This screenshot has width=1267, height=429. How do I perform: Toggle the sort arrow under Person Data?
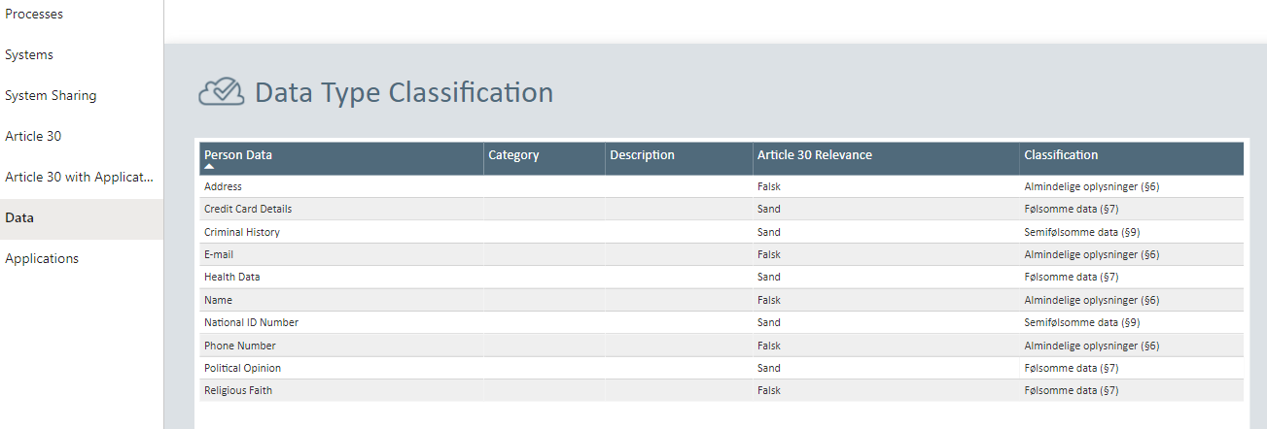[209, 167]
